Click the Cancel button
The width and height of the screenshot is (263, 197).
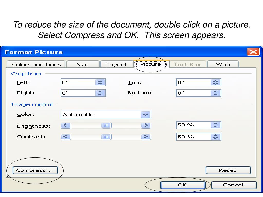coord(234,185)
